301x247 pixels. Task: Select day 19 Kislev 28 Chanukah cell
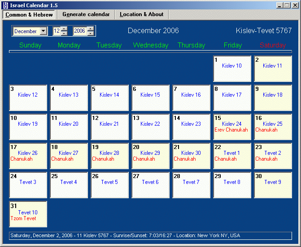click(109, 156)
